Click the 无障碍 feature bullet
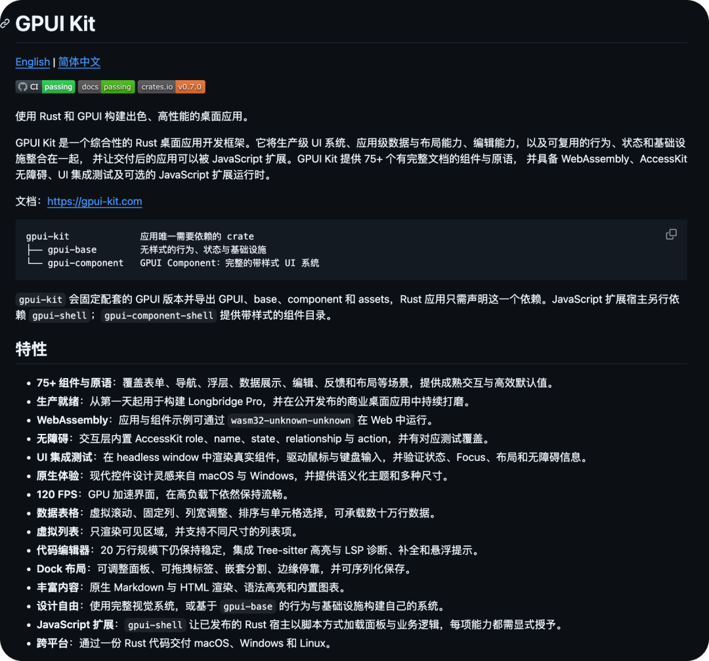The width and height of the screenshot is (709, 661). coord(263,438)
